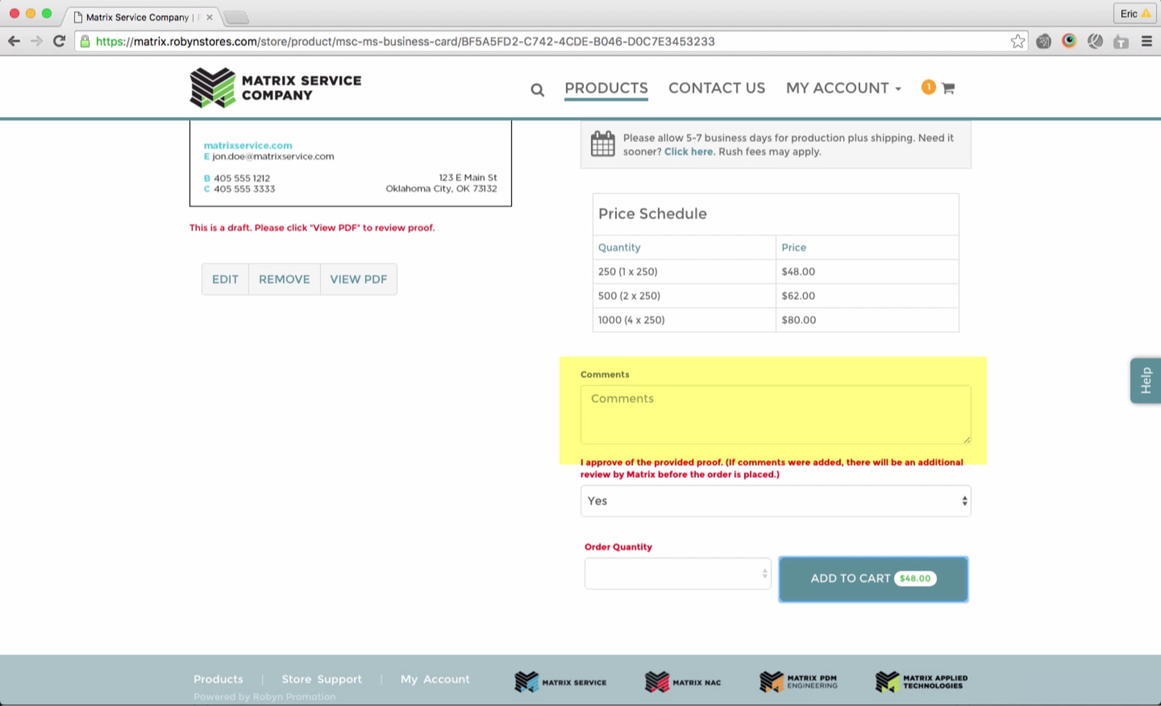Screen dimensions: 1161x706
Task: Reload the page with refresh icon
Action: tap(59, 42)
